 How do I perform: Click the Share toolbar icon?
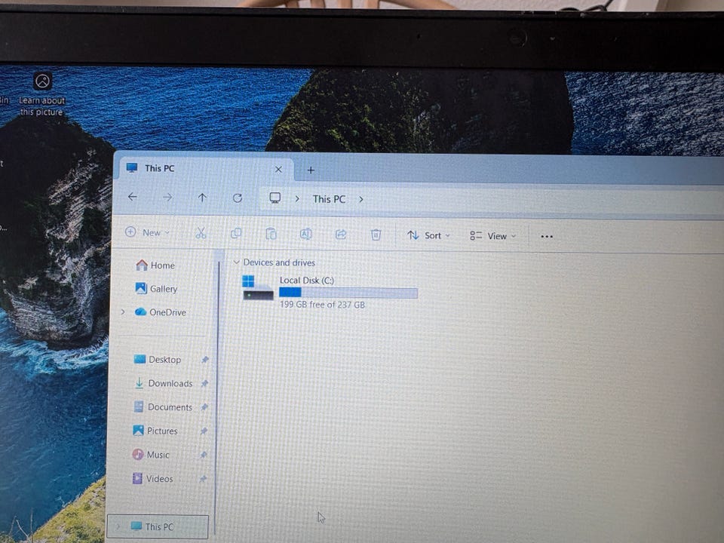341,235
